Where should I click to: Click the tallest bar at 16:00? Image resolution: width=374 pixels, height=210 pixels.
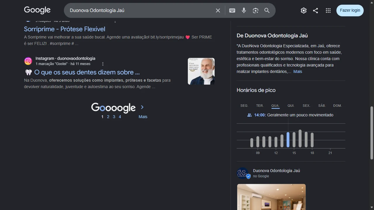(x=300, y=139)
